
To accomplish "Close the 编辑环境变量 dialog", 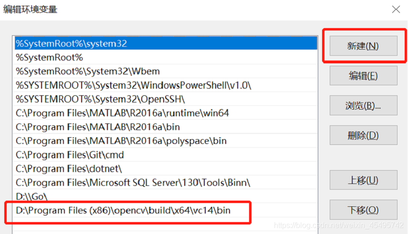I will click(x=396, y=10).
